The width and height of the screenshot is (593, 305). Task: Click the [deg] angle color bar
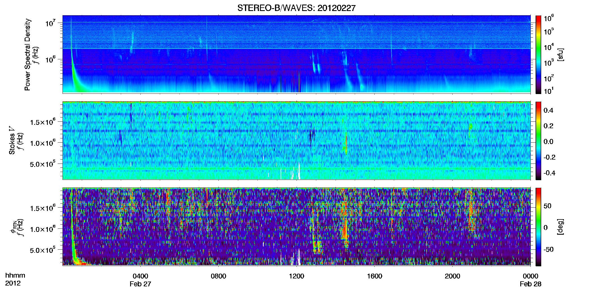pos(538,227)
